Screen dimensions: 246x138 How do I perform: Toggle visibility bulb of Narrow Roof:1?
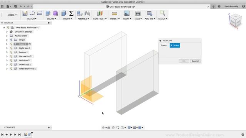(11, 56)
